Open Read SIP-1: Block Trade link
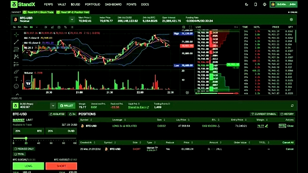 pyautogui.click(x=39, y=12)
